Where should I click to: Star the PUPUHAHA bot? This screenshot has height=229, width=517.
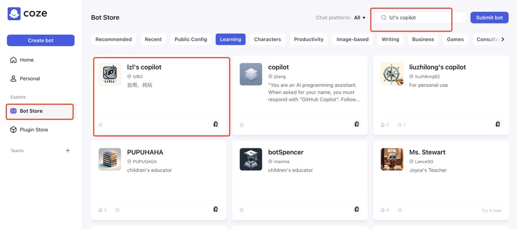(x=117, y=210)
